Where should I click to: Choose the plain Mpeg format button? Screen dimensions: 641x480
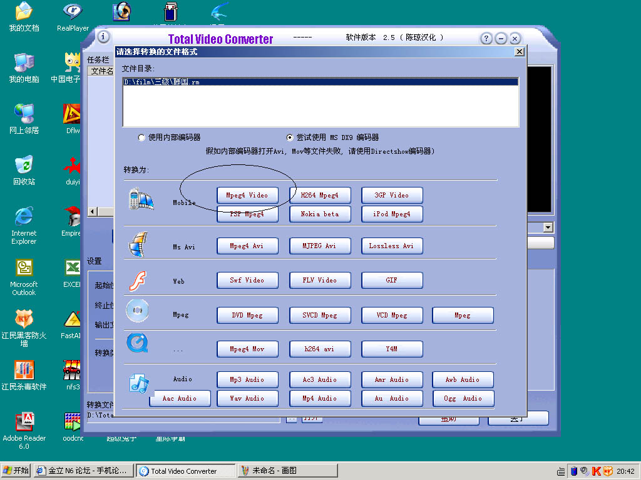click(463, 316)
